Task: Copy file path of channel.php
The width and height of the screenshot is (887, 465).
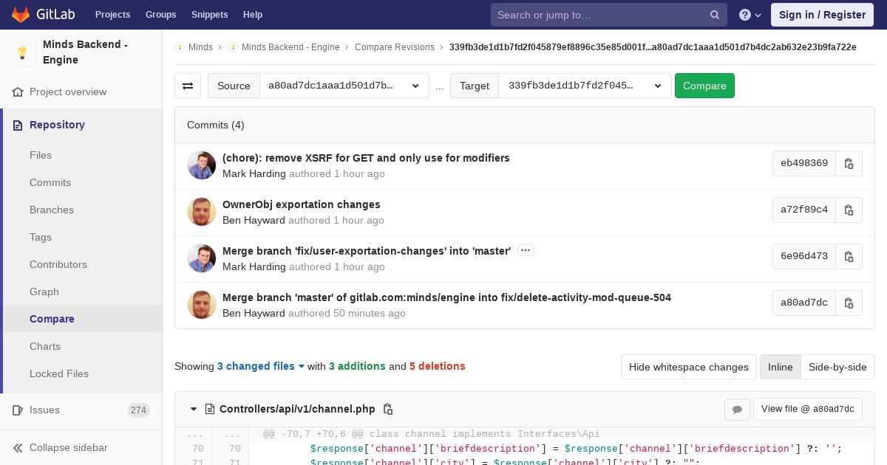Action: click(387, 409)
